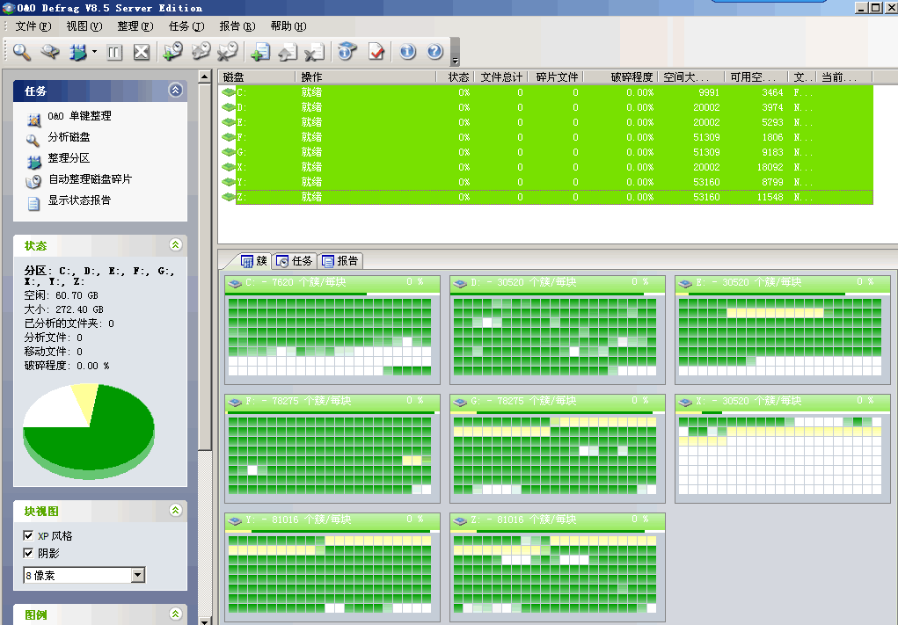This screenshot has width=898, height=625.
Task: Click the F: drive icon in the disk list
Action: (229, 137)
